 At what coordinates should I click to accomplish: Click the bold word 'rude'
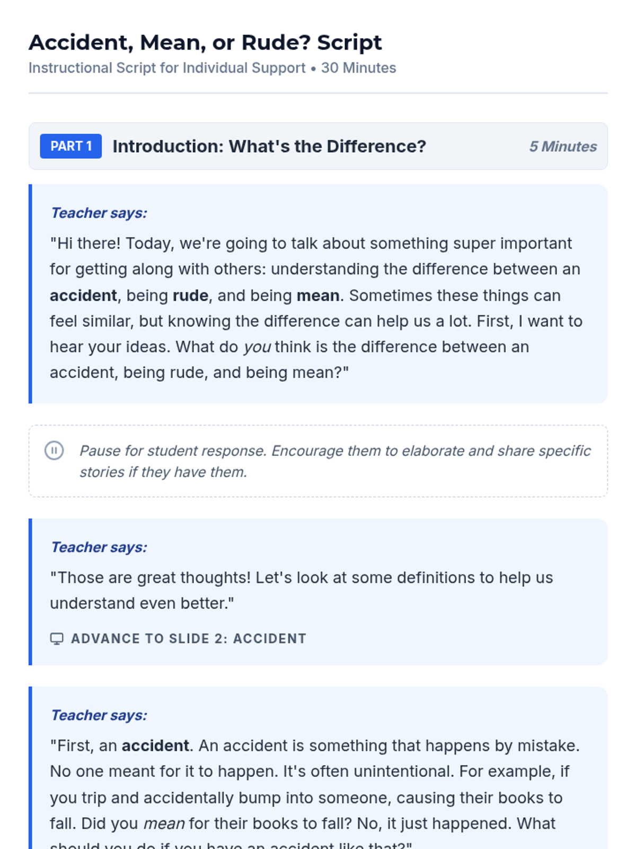tap(190, 296)
